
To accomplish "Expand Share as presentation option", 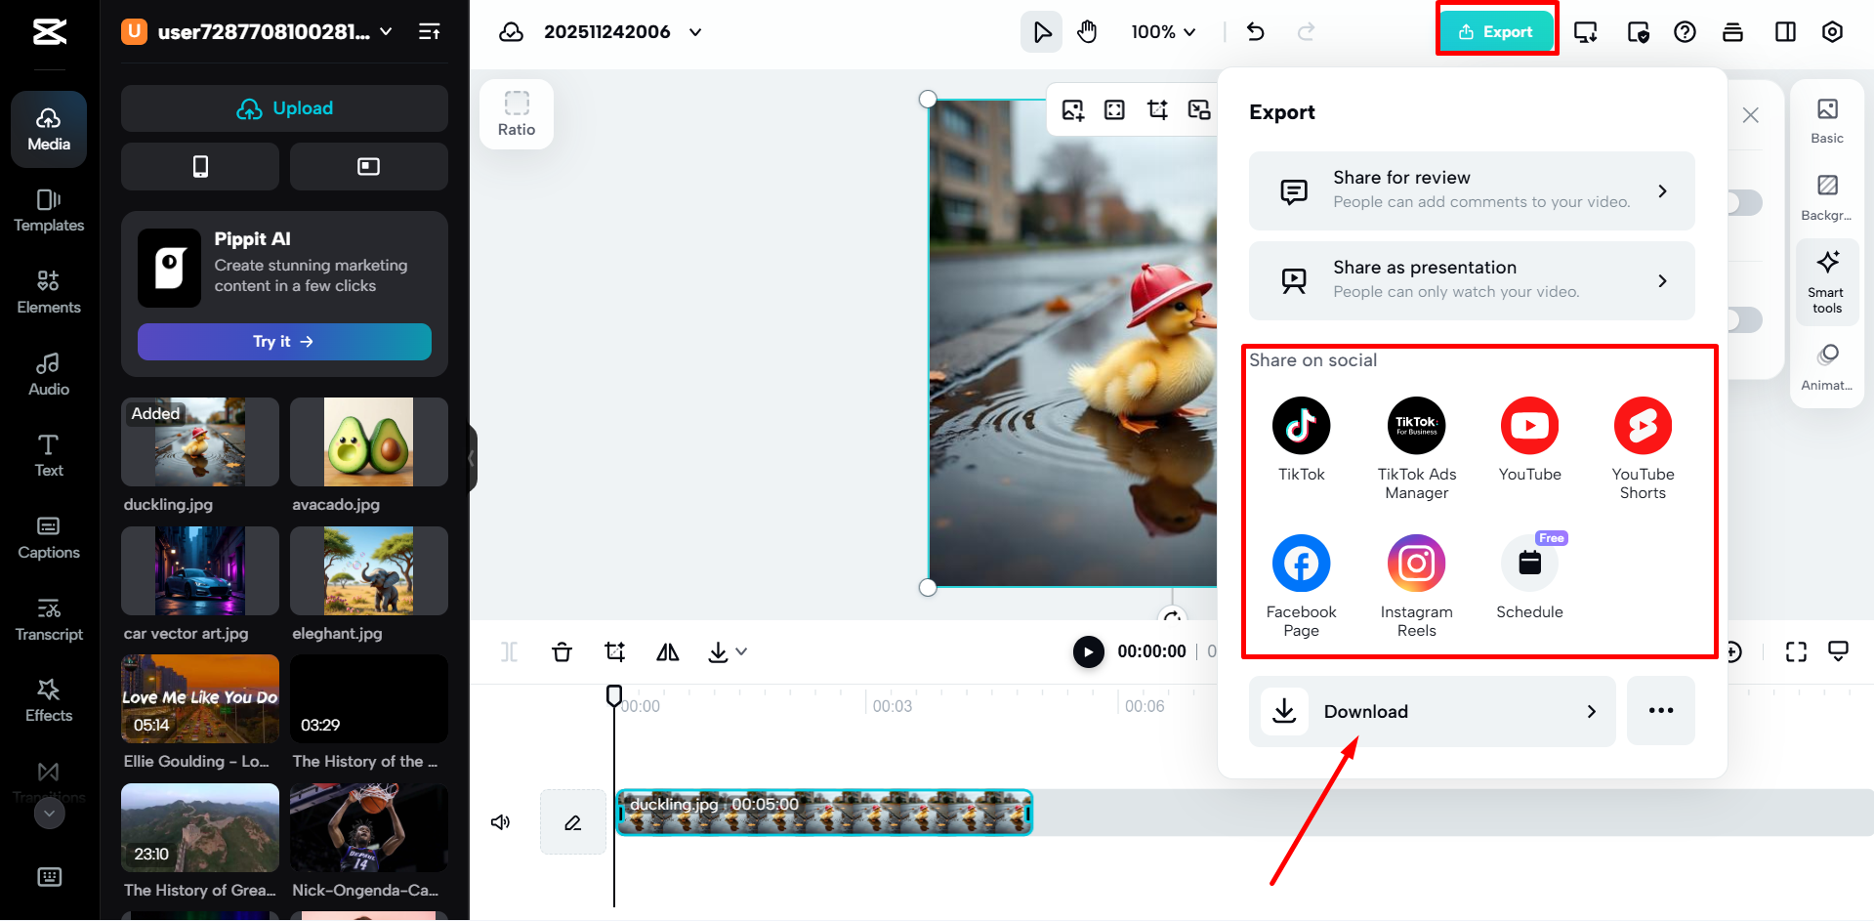I will coord(1472,280).
